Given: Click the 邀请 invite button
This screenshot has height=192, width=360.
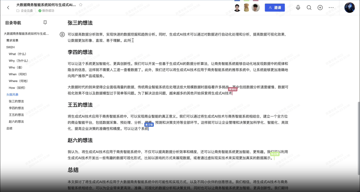Looking at the screenshot, I should coord(275,8).
